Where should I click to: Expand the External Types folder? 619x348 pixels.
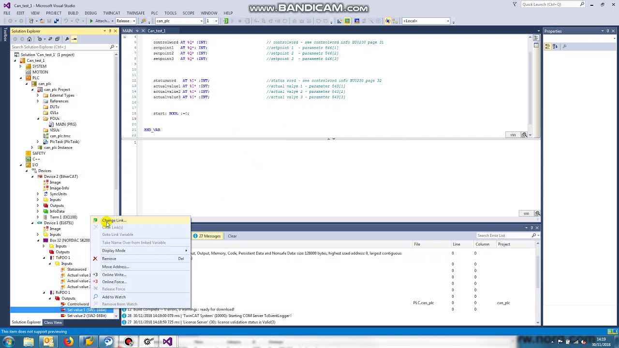click(38, 95)
